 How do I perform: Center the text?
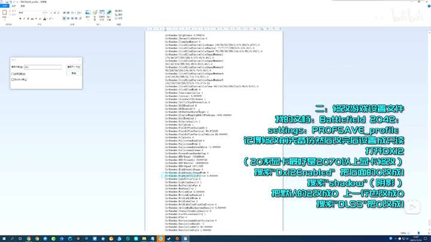[68, 19]
